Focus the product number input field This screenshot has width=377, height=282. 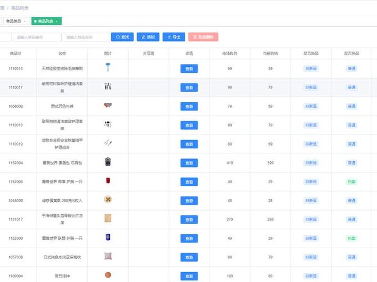pyautogui.click(x=36, y=37)
